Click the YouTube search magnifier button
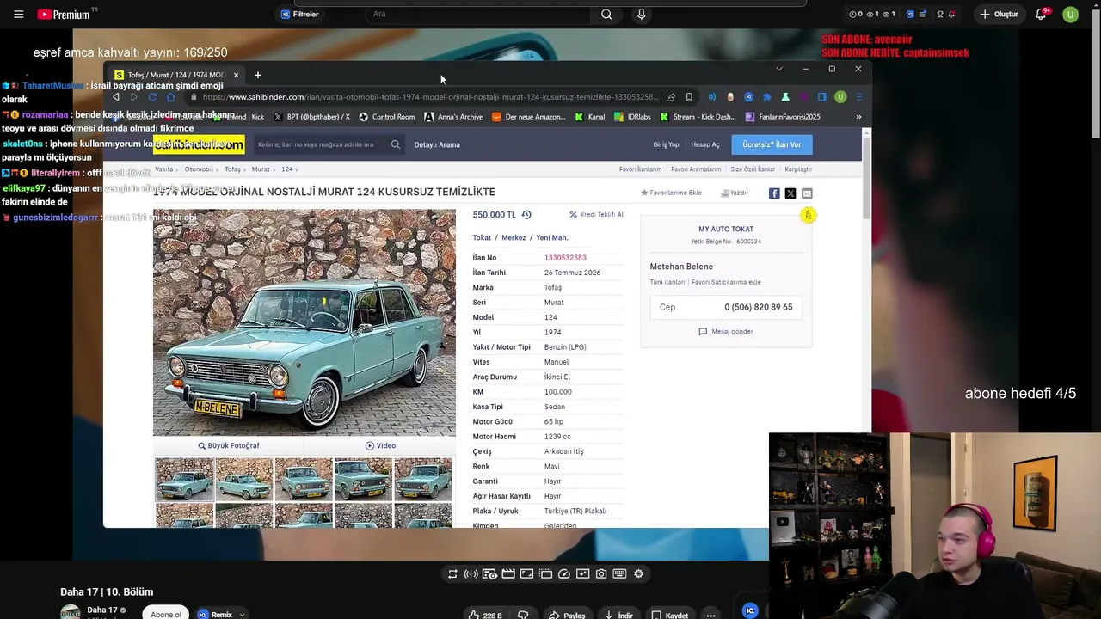 [x=606, y=15]
